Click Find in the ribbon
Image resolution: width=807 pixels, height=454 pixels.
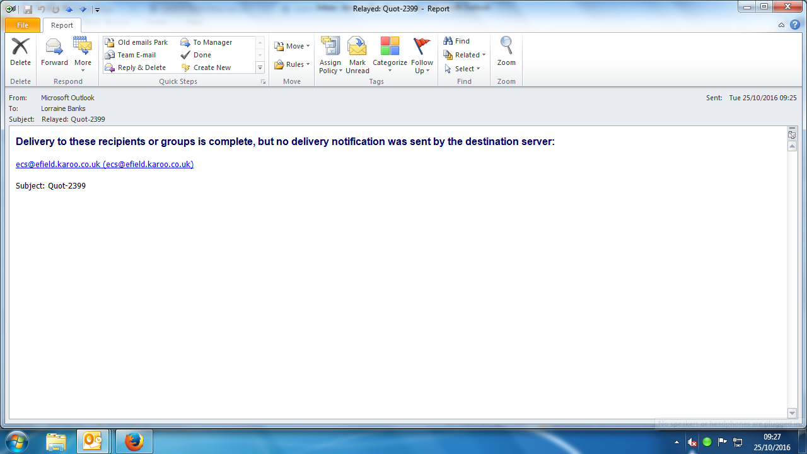(x=456, y=41)
